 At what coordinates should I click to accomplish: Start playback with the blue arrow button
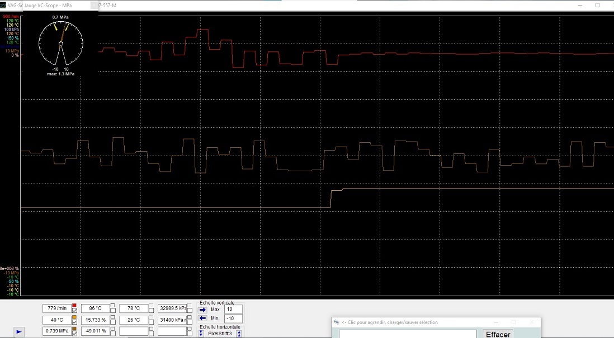coord(19,332)
